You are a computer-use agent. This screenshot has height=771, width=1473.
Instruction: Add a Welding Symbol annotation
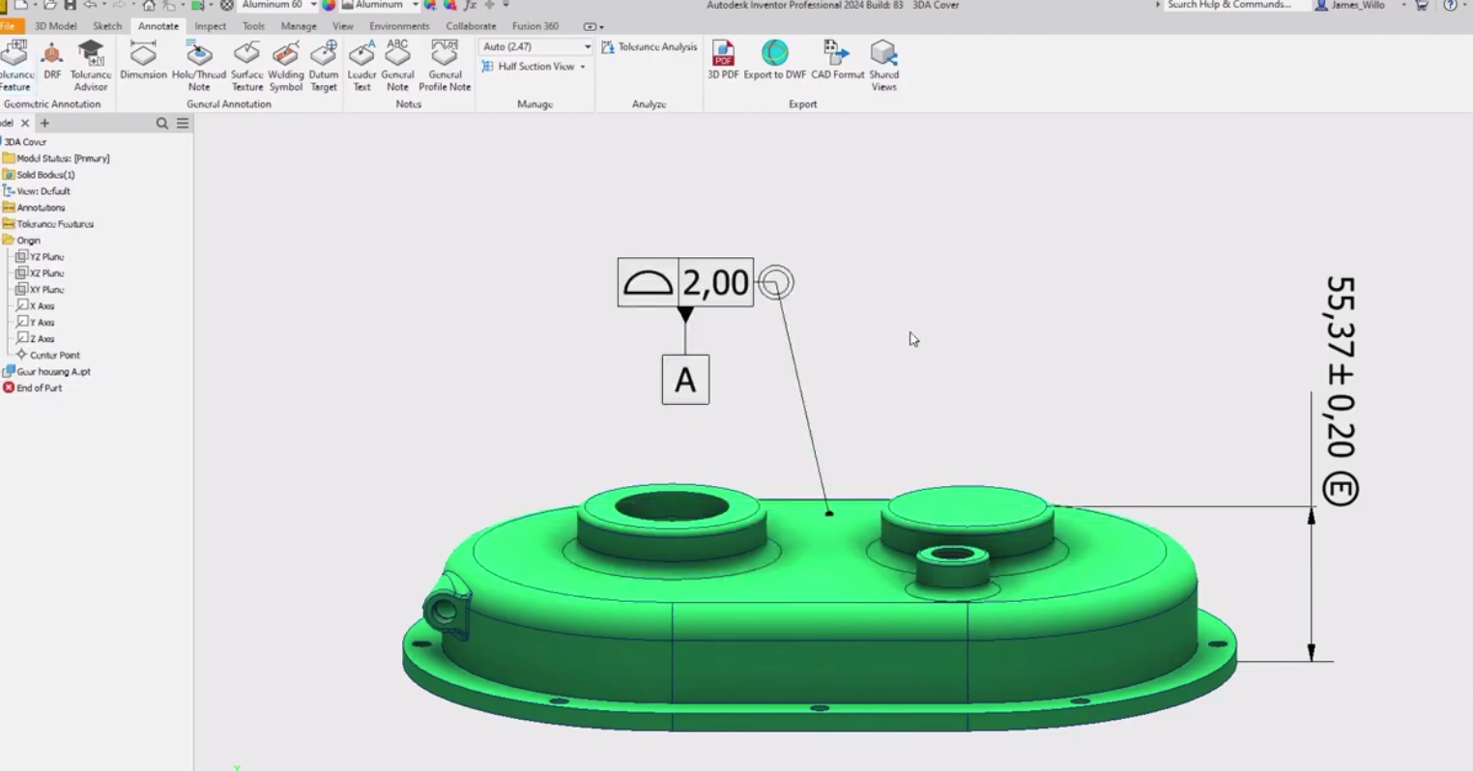pyautogui.click(x=285, y=65)
